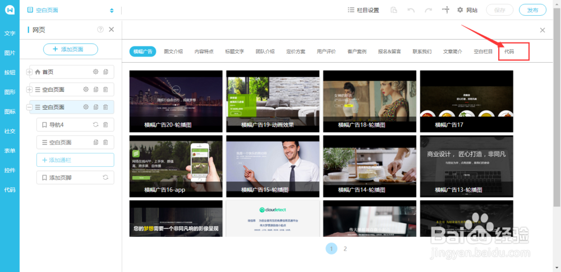561x272 pixels.
Task: Expand the first 空白页面 tree node
Action: pos(29,89)
